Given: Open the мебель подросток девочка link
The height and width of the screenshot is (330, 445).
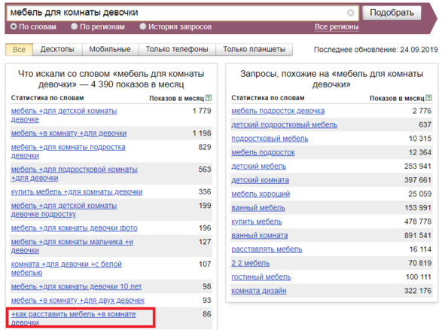Looking at the screenshot, I should 278,111.
